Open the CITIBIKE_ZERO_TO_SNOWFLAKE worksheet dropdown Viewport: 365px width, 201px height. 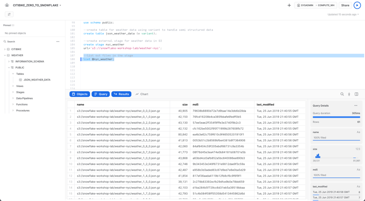pos(61,6)
